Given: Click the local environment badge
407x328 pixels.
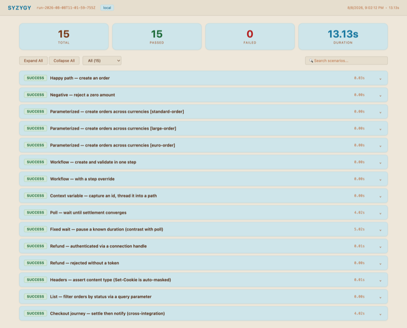Looking at the screenshot, I should [x=107, y=8].
